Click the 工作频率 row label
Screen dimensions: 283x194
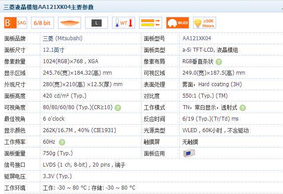(x=15, y=142)
